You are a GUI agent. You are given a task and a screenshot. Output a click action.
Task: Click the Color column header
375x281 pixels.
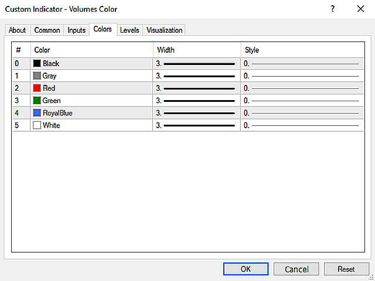92,50
